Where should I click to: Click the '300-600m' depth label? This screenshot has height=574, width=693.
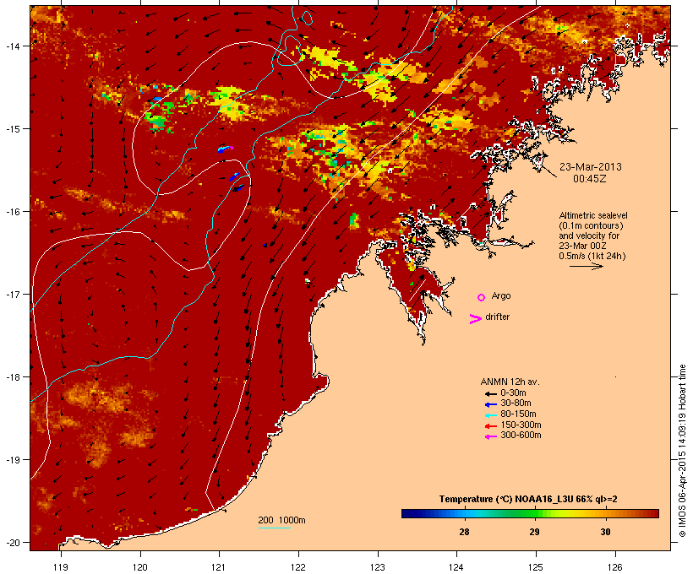tap(521, 436)
